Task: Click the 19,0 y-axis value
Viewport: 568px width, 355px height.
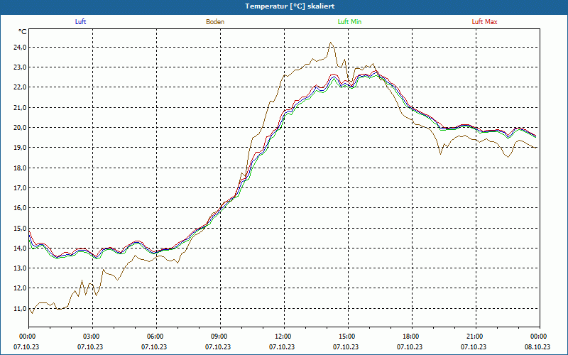Action: [20, 148]
